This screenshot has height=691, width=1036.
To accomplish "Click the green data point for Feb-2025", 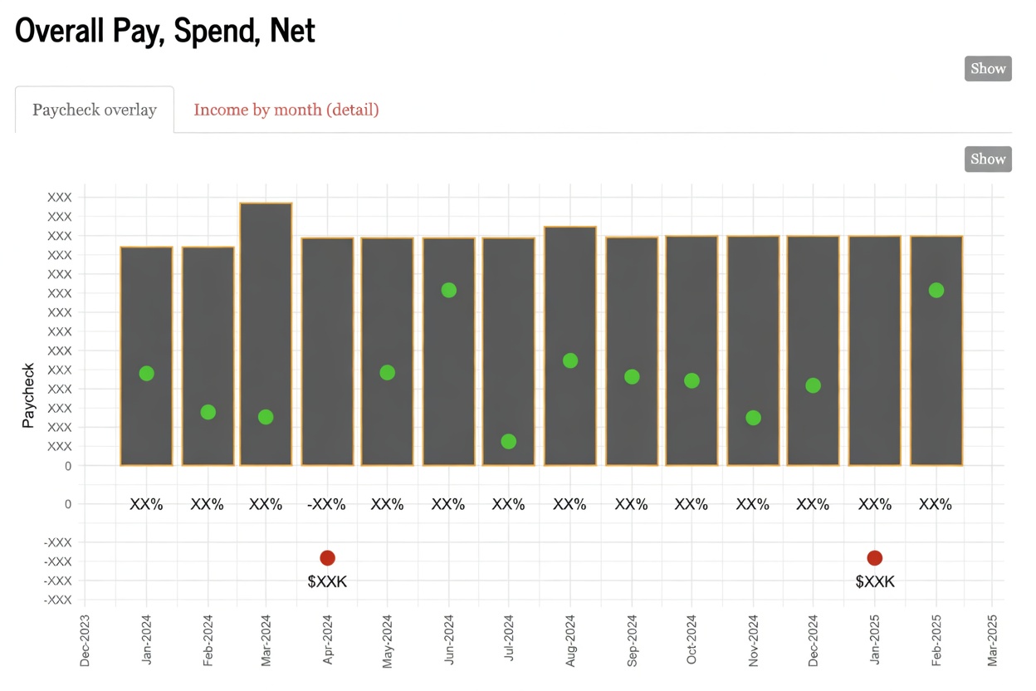I will tap(936, 290).
